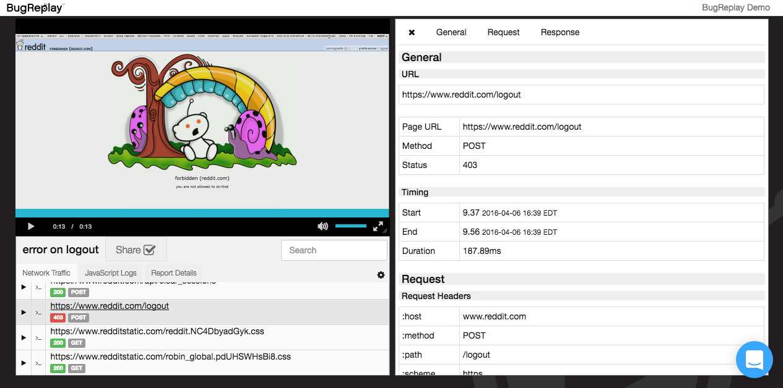Click the Share button
Image resolution: width=783 pixels, height=388 pixels.
coord(136,250)
